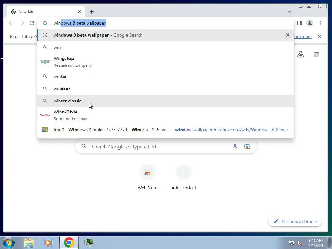332x249 pixels.
Task: Open the system monitor taskbar icon
Action: point(89,243)
